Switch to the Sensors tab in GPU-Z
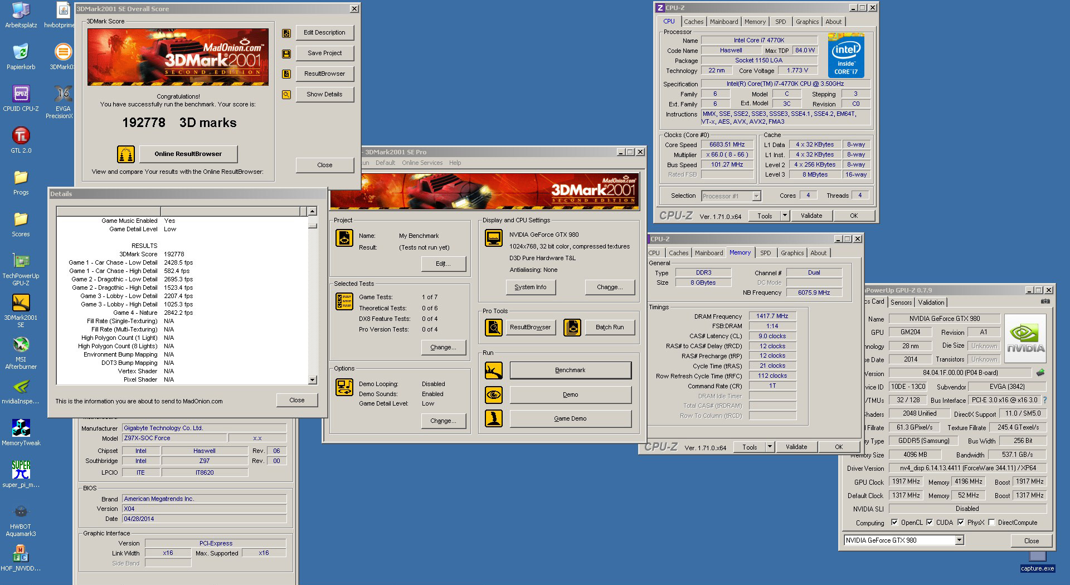The height and width of the screenshot is (585, 1070). (x=901, y=303)
